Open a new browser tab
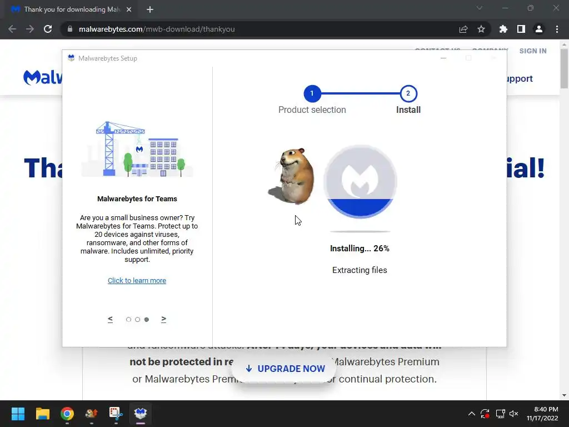Viewport: 569px width, 427px height. click(x=150, y=9)
